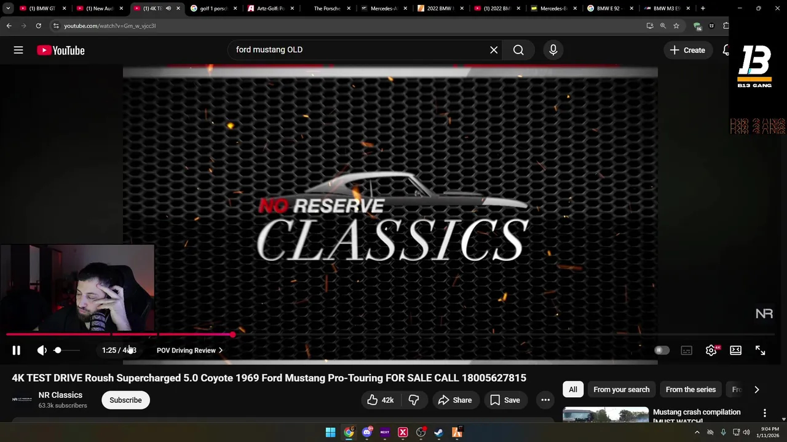
Task: Open Chrome from the taskbar
Action: (x=349, y=432)
